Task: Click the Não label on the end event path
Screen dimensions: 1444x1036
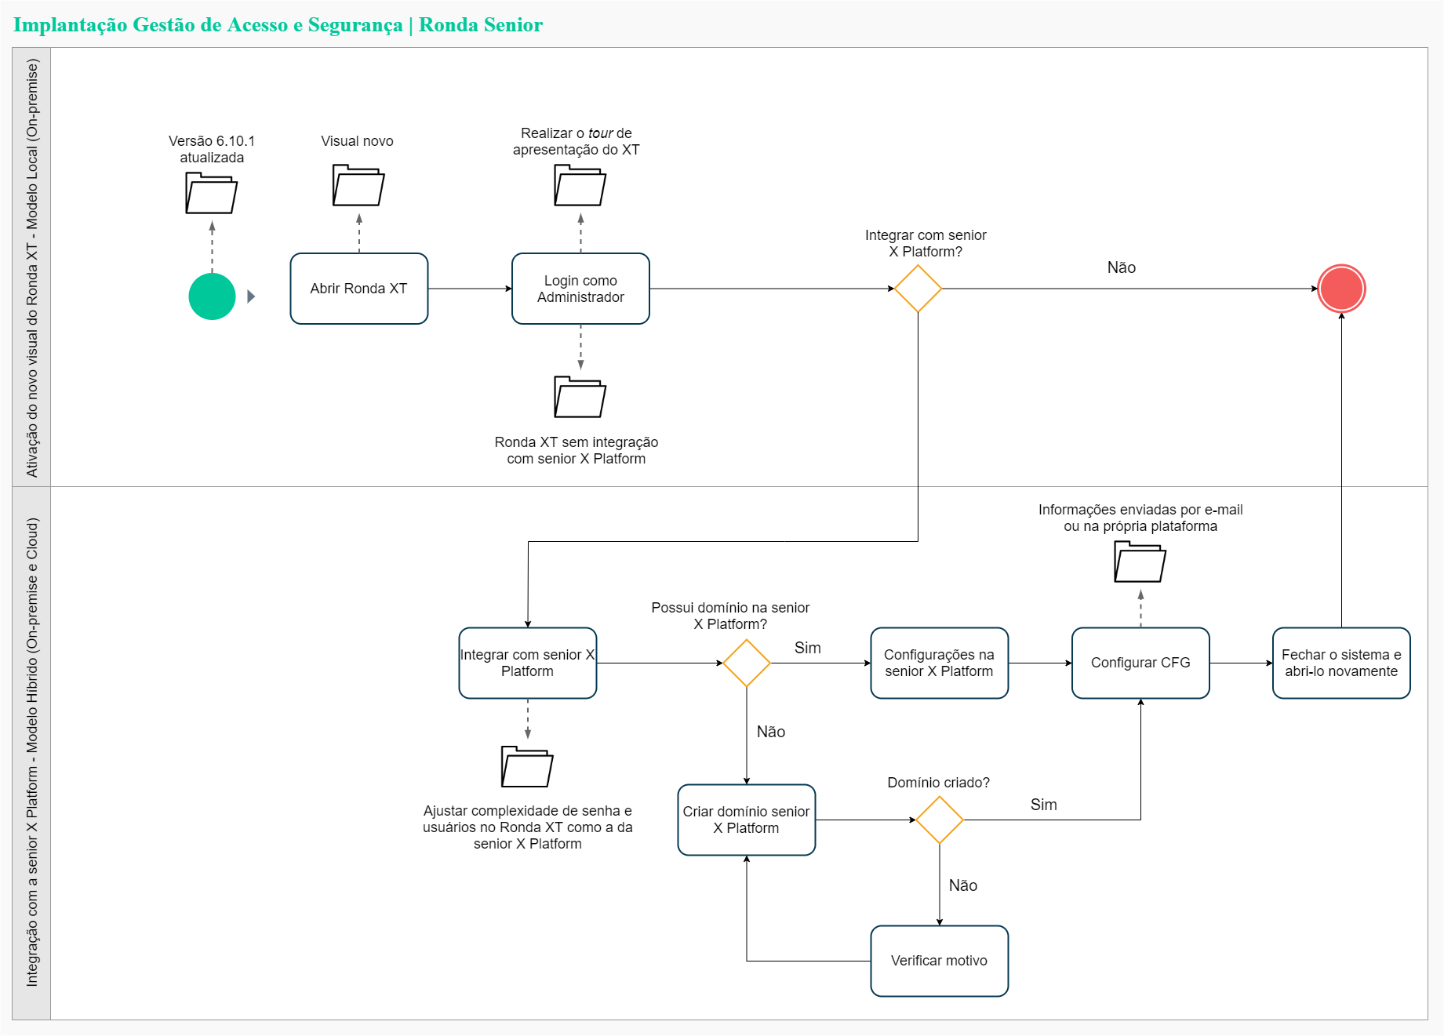Action: coord(1122,267)
